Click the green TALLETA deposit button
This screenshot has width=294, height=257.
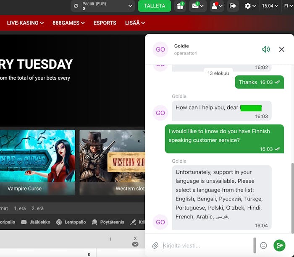154,6
